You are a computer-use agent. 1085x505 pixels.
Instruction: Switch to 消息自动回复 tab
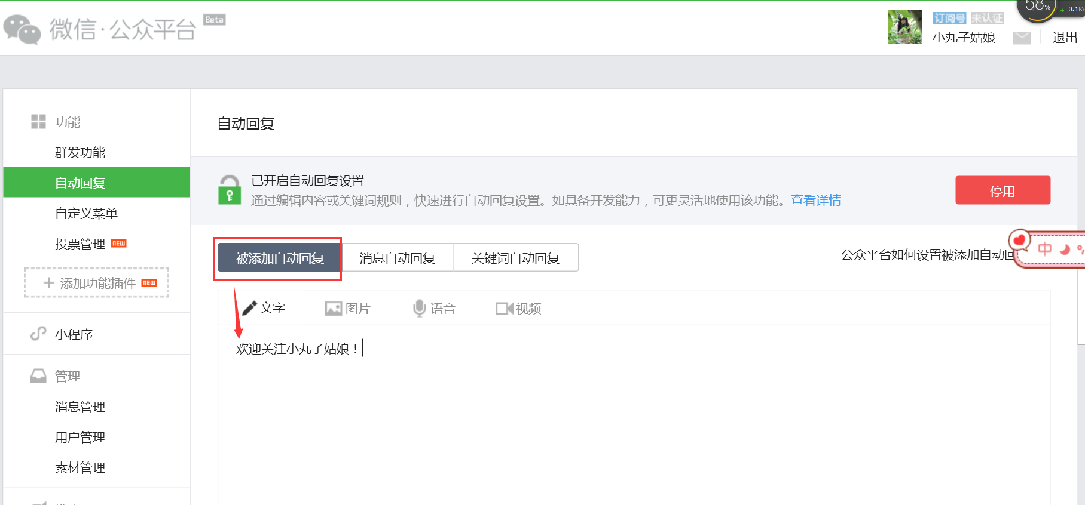click(x=398, y=258)
